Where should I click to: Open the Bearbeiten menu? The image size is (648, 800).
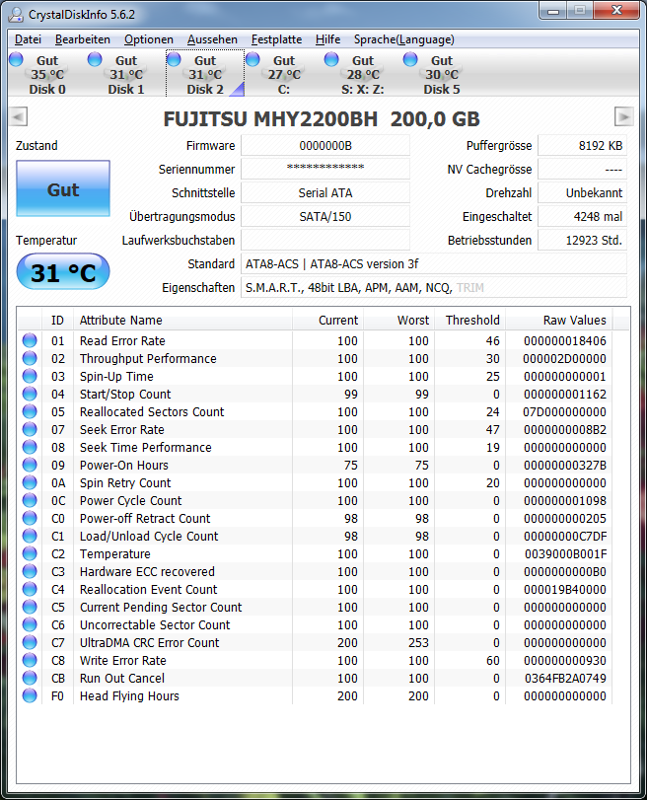83,39
